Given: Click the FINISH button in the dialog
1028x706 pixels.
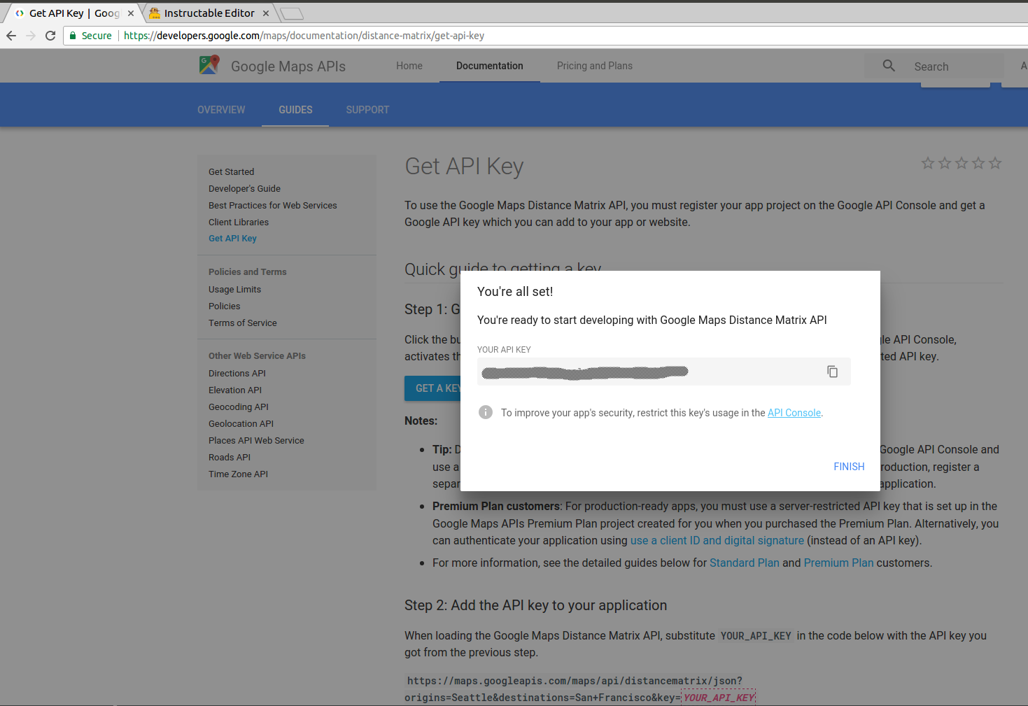Looking at the screenshot, I should [849, 467].
